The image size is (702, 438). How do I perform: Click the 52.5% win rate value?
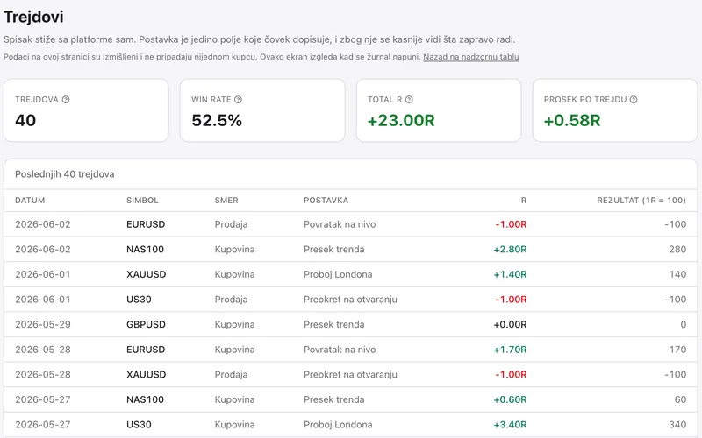tap(217, 120)
